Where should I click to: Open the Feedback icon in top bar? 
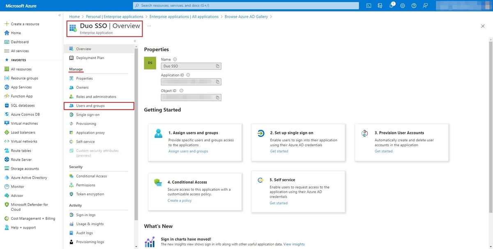click(425, 6)
